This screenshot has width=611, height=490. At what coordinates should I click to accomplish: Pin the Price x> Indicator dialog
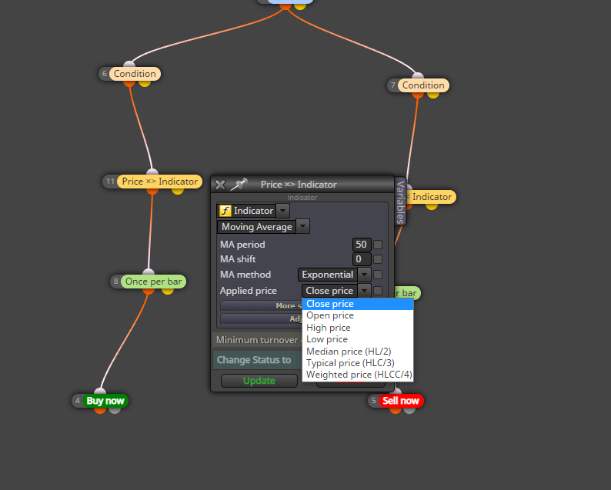point(239,184)
